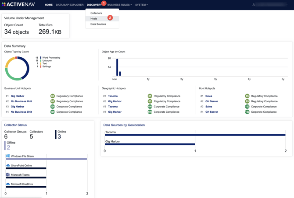294x198 pixels.
Task: Open #3 Tacoma geographic hotspot
Action: click(x=113, y=107)
